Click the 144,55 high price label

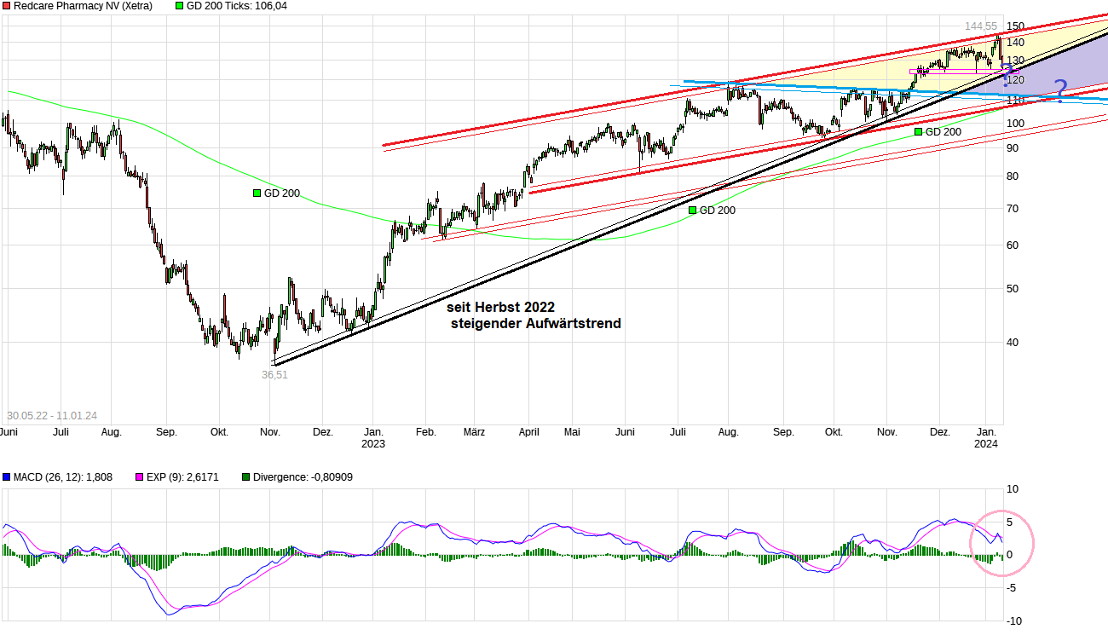click(980, 26)
